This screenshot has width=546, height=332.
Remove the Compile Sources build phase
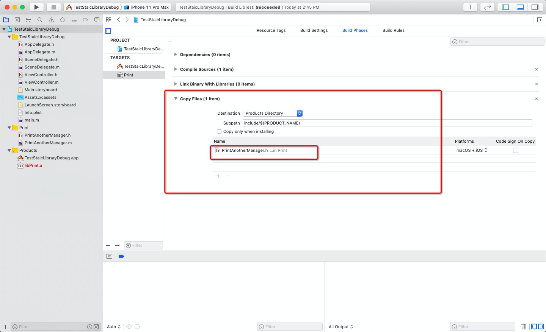[x=537, y=69]
